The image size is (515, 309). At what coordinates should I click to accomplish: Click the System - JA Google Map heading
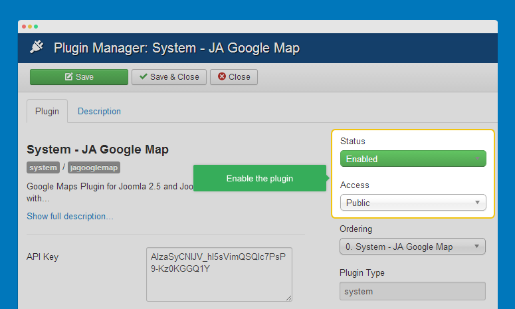click(98, 150)
